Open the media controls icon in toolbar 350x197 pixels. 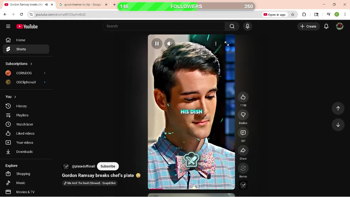[329, 15]
